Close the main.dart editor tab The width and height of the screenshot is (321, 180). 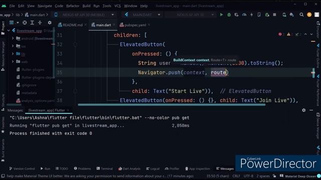114,25
